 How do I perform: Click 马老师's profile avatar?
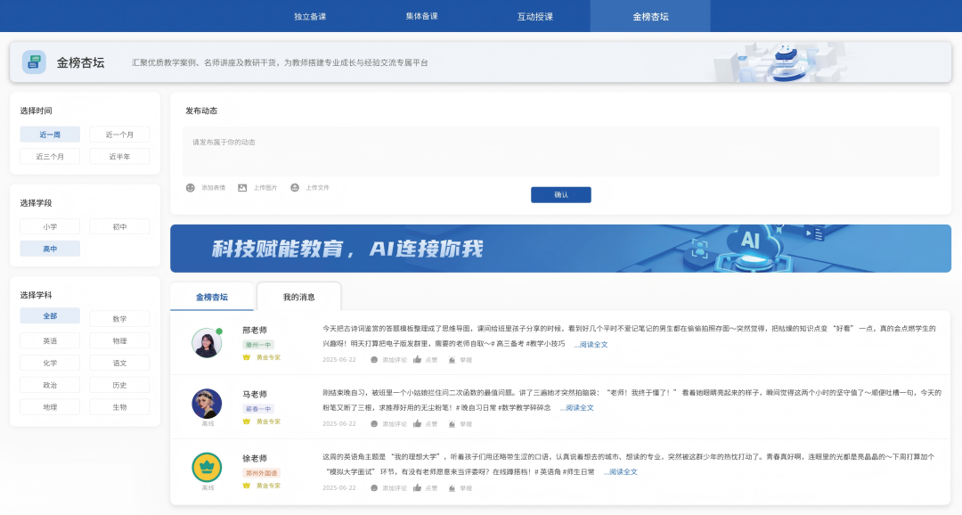pyautogui.click(x=207, y=405)
